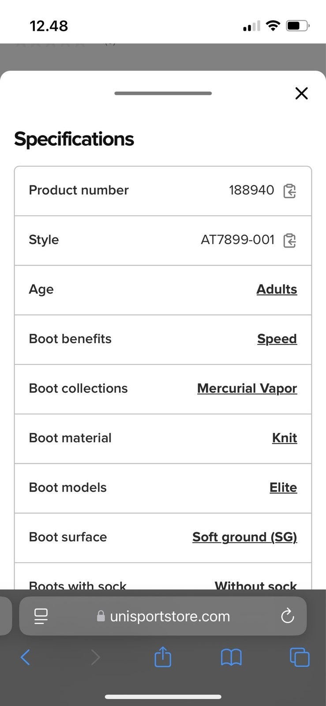Viewport: 326px width, 706px height.
Task: Open Safari page settings menu icon
Action: click(x=41, y=616)
